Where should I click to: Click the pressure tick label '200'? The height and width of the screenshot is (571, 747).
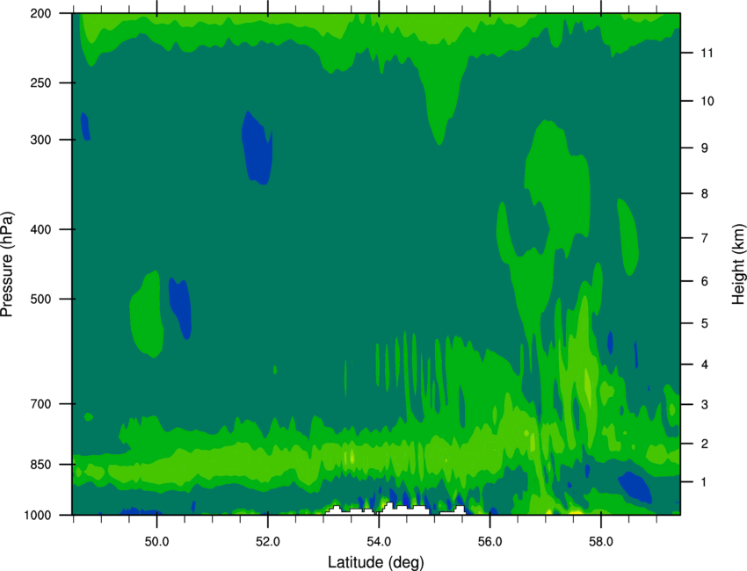click(x=40, y=13)
